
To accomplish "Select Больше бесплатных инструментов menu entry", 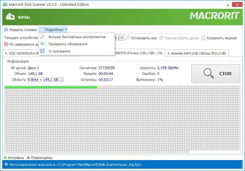I will click(x=77, y=37).
